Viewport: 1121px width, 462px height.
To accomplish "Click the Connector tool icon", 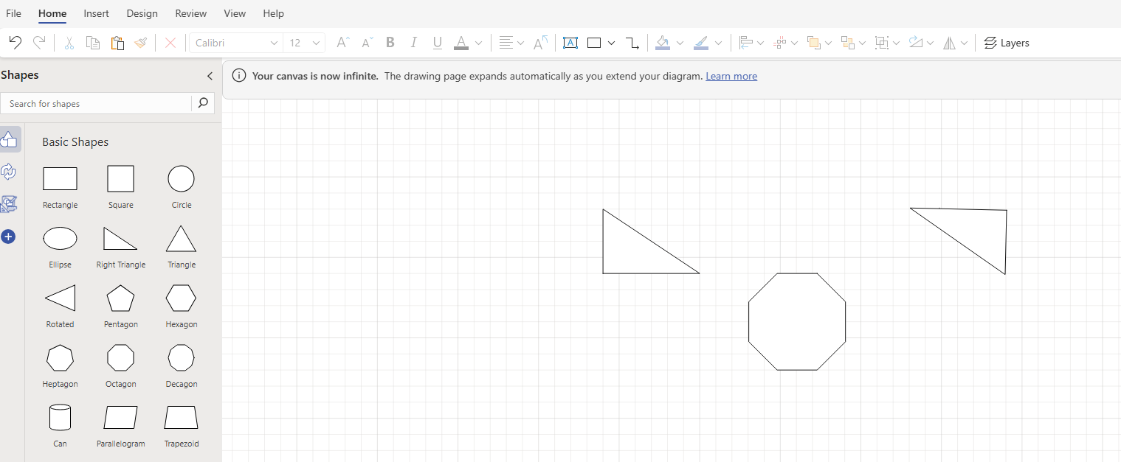I will click(632, 42).
